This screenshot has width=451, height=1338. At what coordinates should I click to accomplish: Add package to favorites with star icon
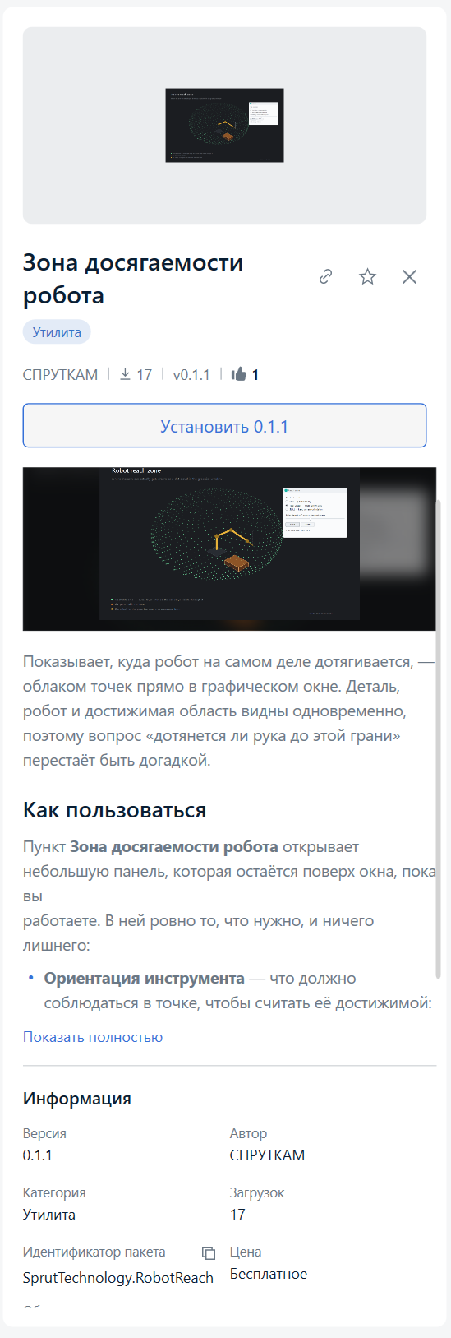367,276
